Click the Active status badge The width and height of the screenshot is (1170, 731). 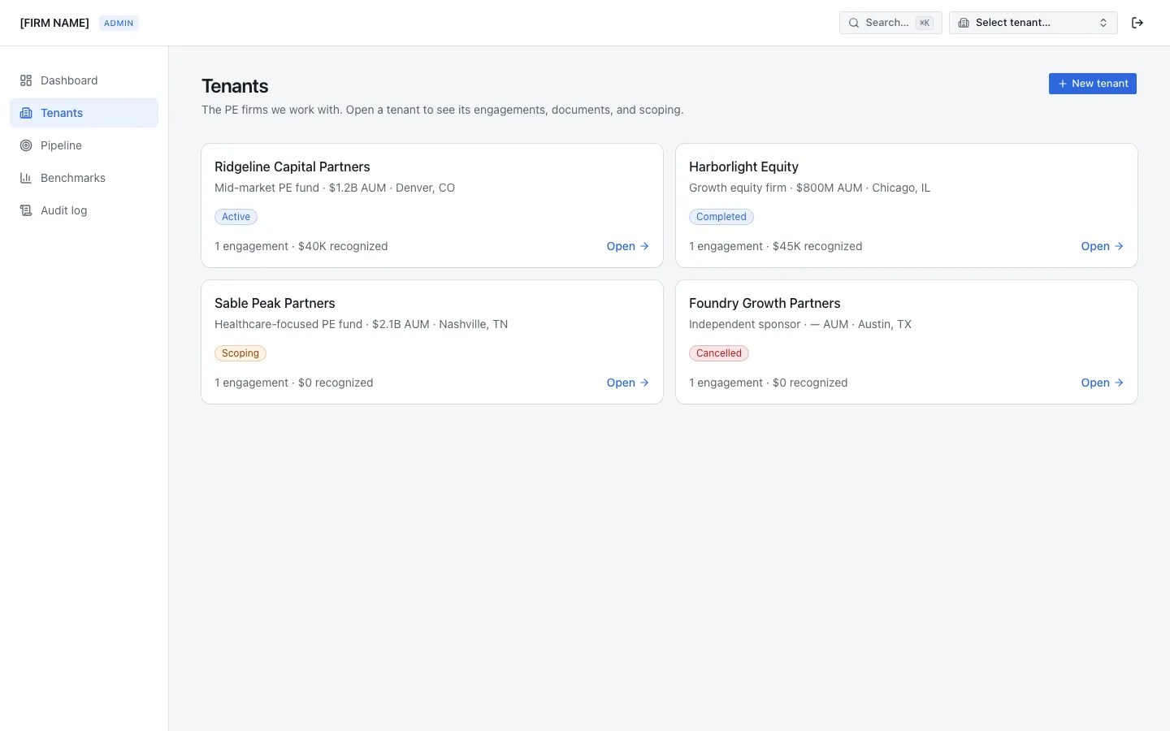[236, 217]
